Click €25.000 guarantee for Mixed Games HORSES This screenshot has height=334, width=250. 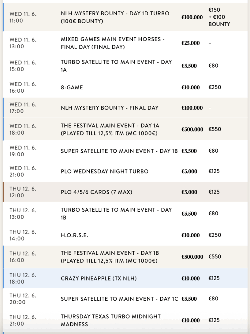191,43
